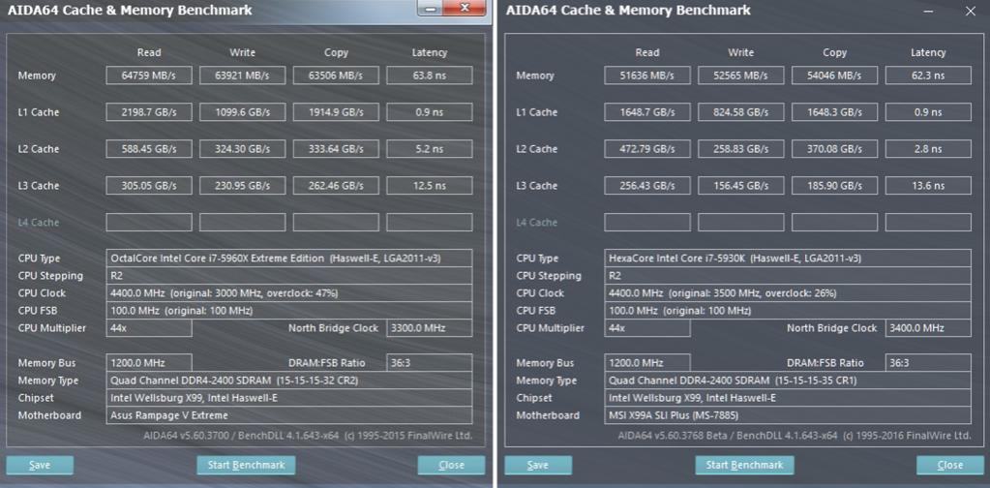Select L1 Cache Write 824.58 GB/s
Screen dimensions: 990x488
click(x=740, y=112)
